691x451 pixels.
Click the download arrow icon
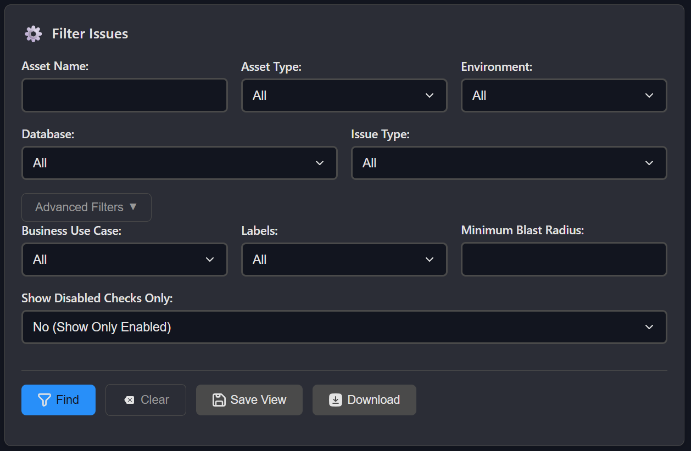(x=335, y=400)
